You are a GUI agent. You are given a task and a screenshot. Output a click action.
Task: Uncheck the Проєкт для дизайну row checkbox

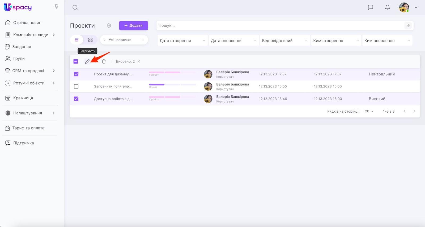point(76,74)
